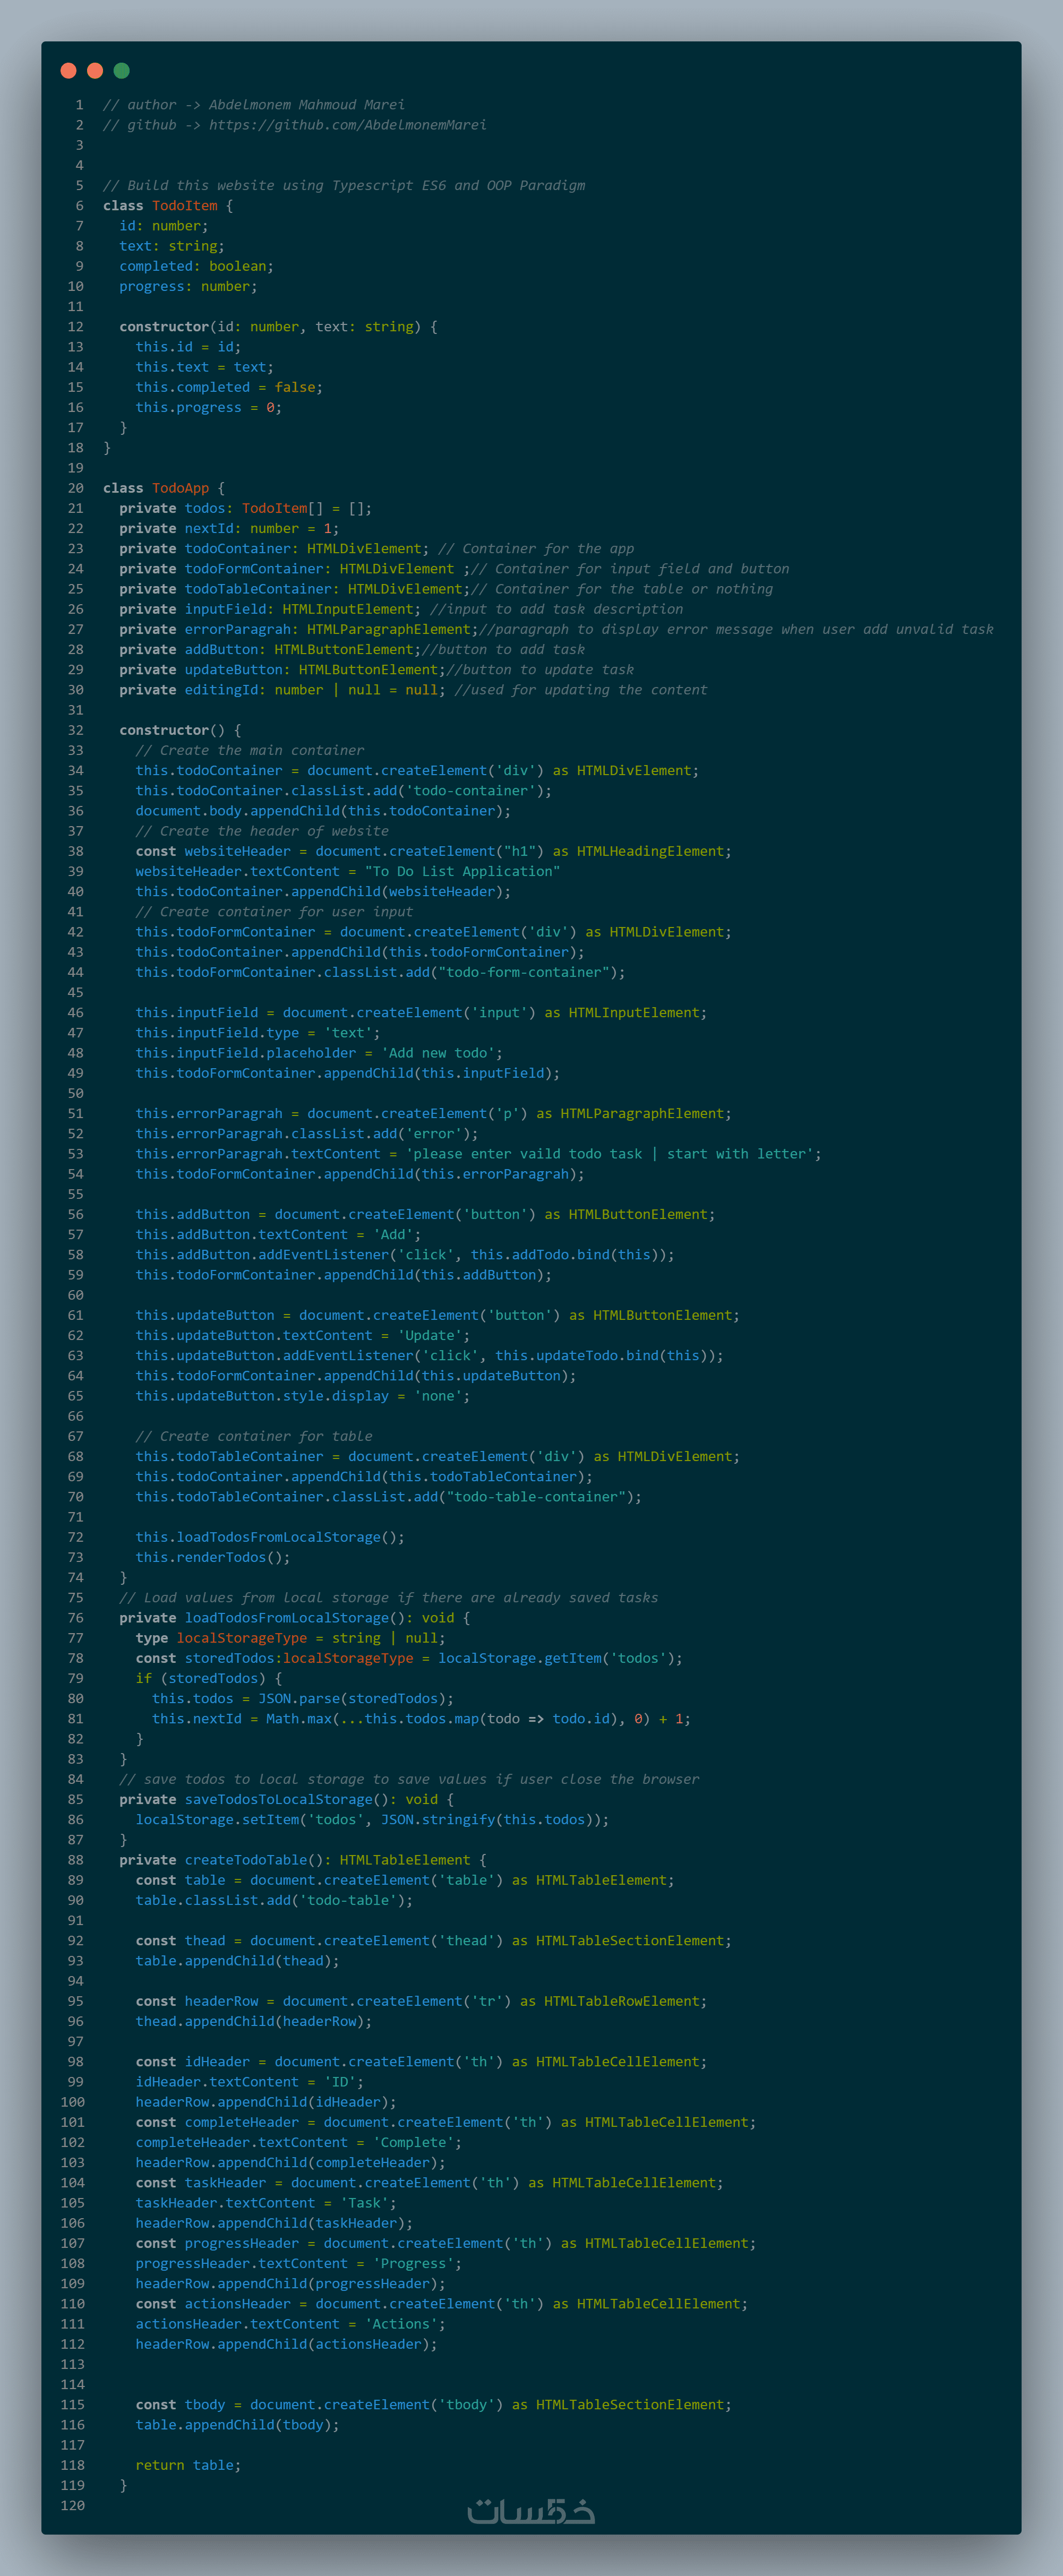Click line number 20
This screenshot has width=1063, height=2576.
(76, 488)
